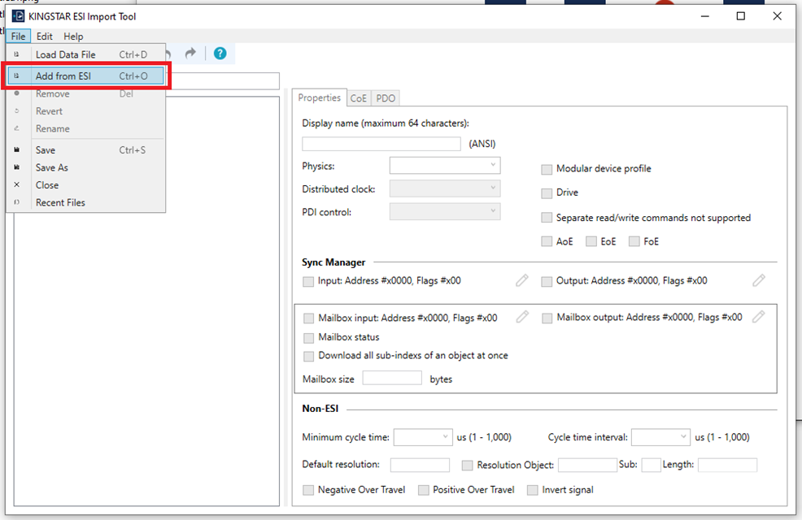
Task: Open the Cycle time interval dropdown
Action: pos(660,437)
